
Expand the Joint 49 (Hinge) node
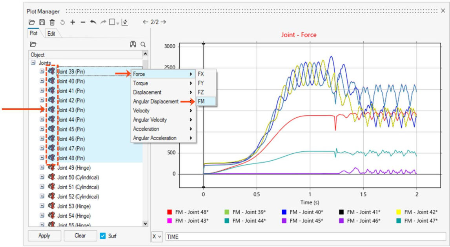tap(42, 168)
